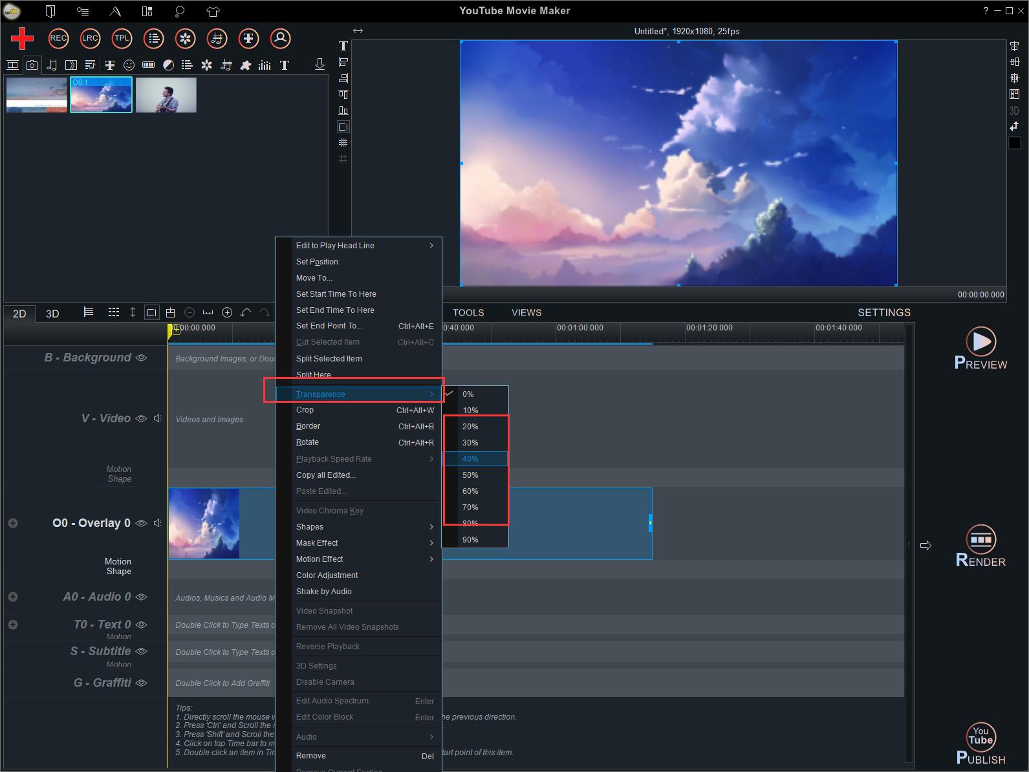Image resolution: width=1029 pixels, height=772 pixels.
Task: Open the VIEWS tab
Action: tap(526, 312)
